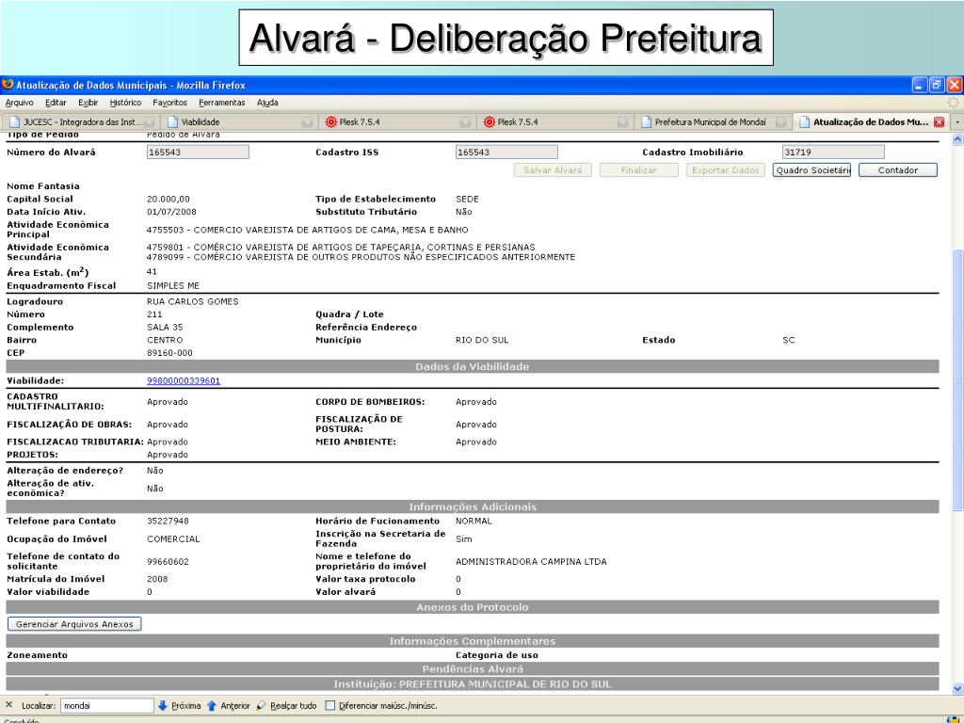964x723 pixels.
Task: Open the Favoritos menu
Action: click(x=169, y=103)
